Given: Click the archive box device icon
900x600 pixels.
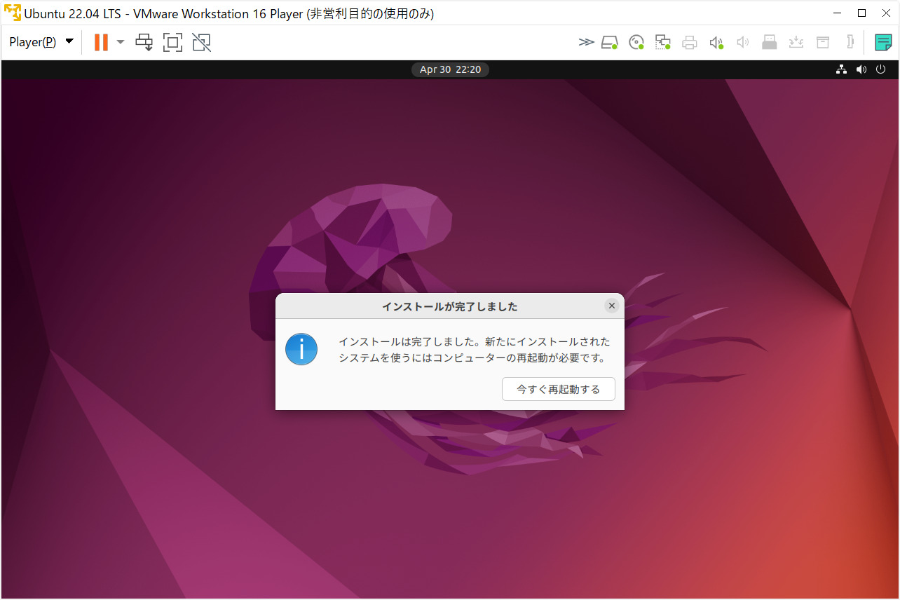Looking at the screenshot, I should [x=823, y=43].
